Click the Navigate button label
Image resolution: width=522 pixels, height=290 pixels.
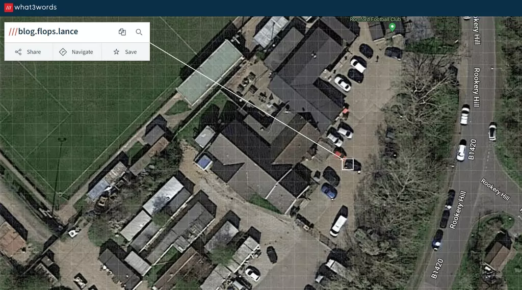(x=82, y=52)
